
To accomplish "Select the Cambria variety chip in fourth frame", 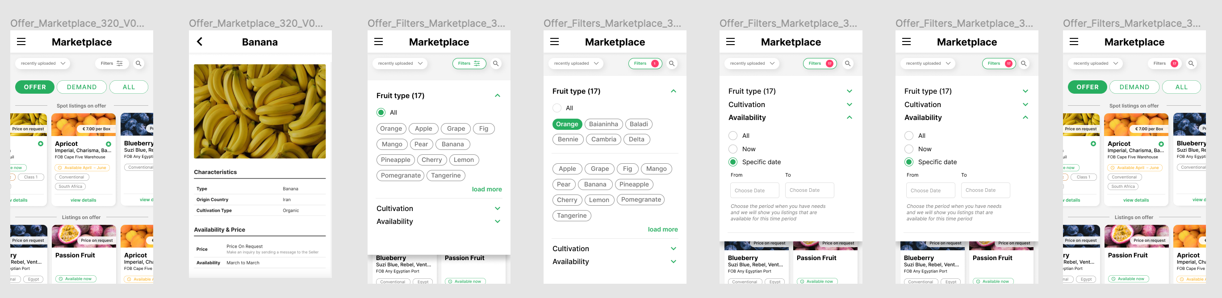I will (604, 139).
